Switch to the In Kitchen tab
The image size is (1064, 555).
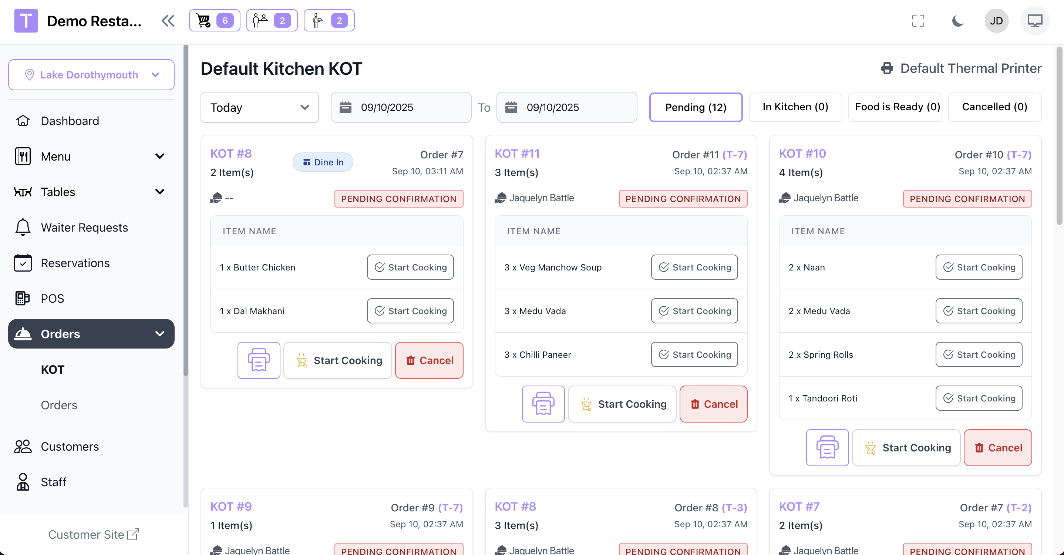point(795,107)
